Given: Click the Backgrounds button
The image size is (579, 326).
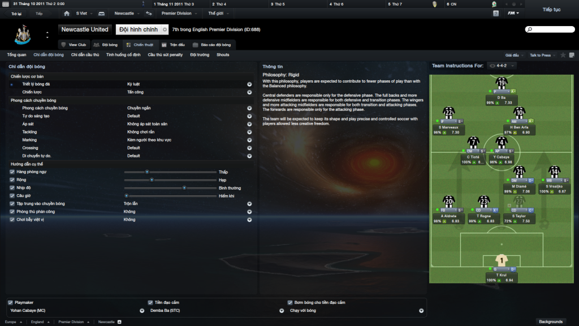Looking at the screenshot, I should (551, 321).
